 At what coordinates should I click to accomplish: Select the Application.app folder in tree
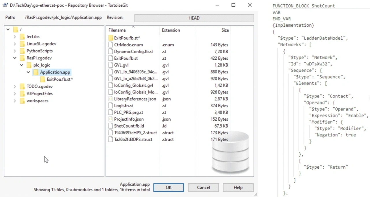(55, 72)
